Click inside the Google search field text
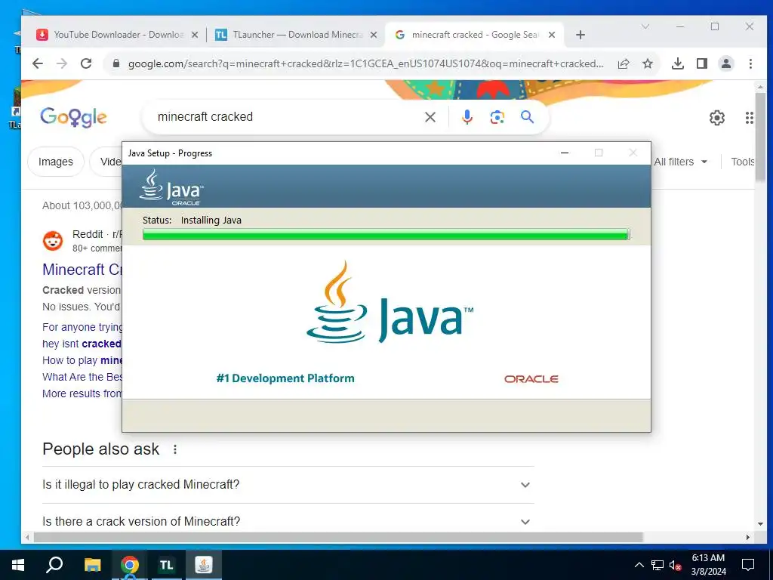This screenshot has width=773, height=580. (205, 117)
